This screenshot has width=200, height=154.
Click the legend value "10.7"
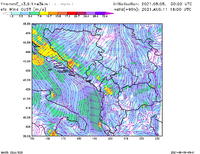pyautogui.click(x=49, y=16)
